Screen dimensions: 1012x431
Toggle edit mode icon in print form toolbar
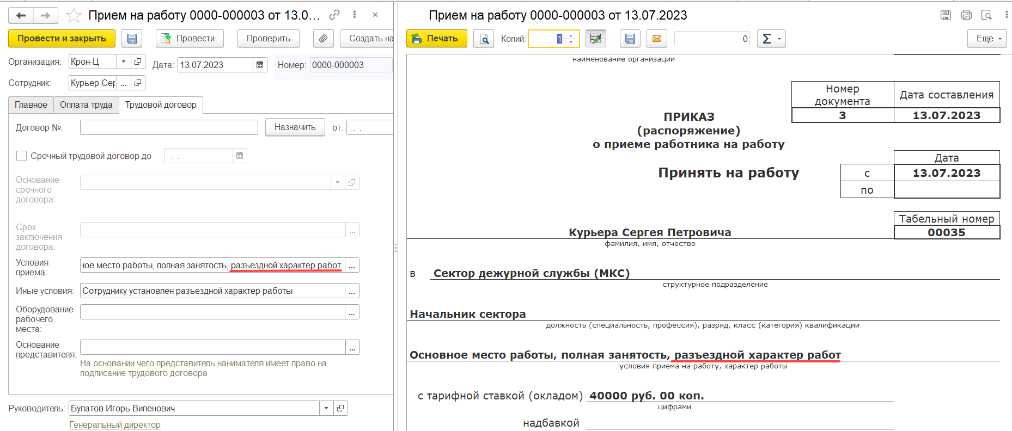click(596, 39)
